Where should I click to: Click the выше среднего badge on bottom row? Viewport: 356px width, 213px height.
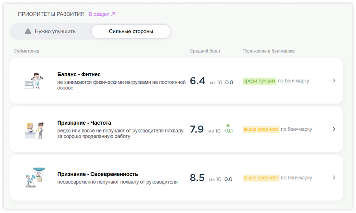261,177
